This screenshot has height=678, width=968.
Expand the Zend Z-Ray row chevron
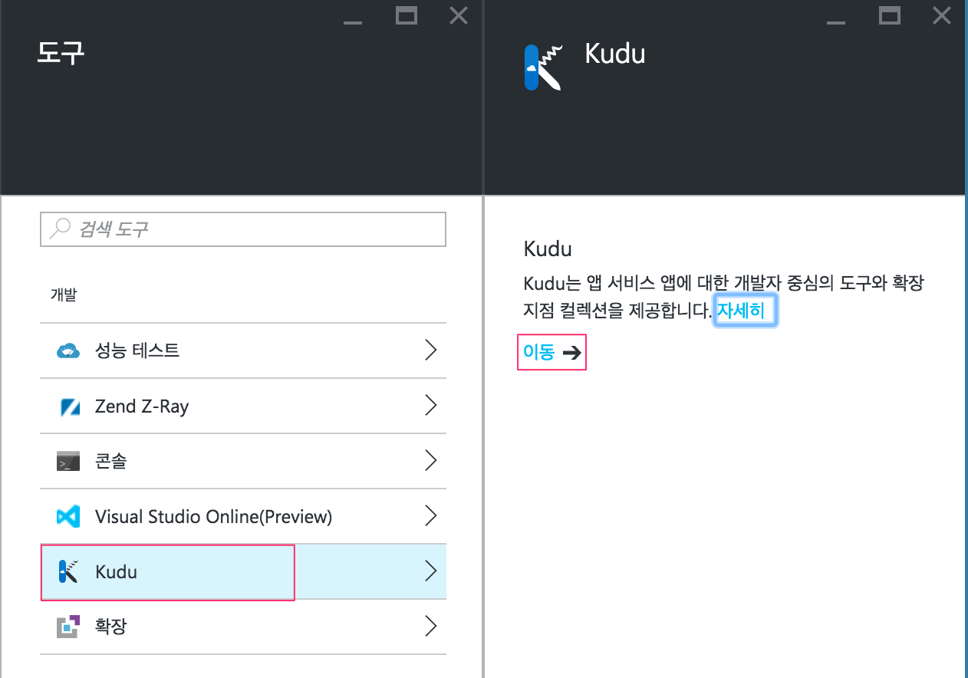[430, 406]
